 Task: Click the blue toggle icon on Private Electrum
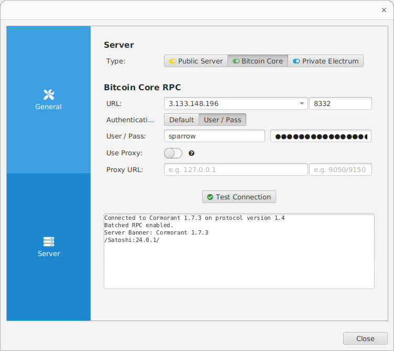point(297,61)
